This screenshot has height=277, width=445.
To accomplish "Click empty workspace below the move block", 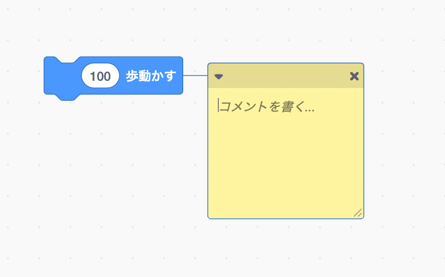I will [x=113, y=156].
